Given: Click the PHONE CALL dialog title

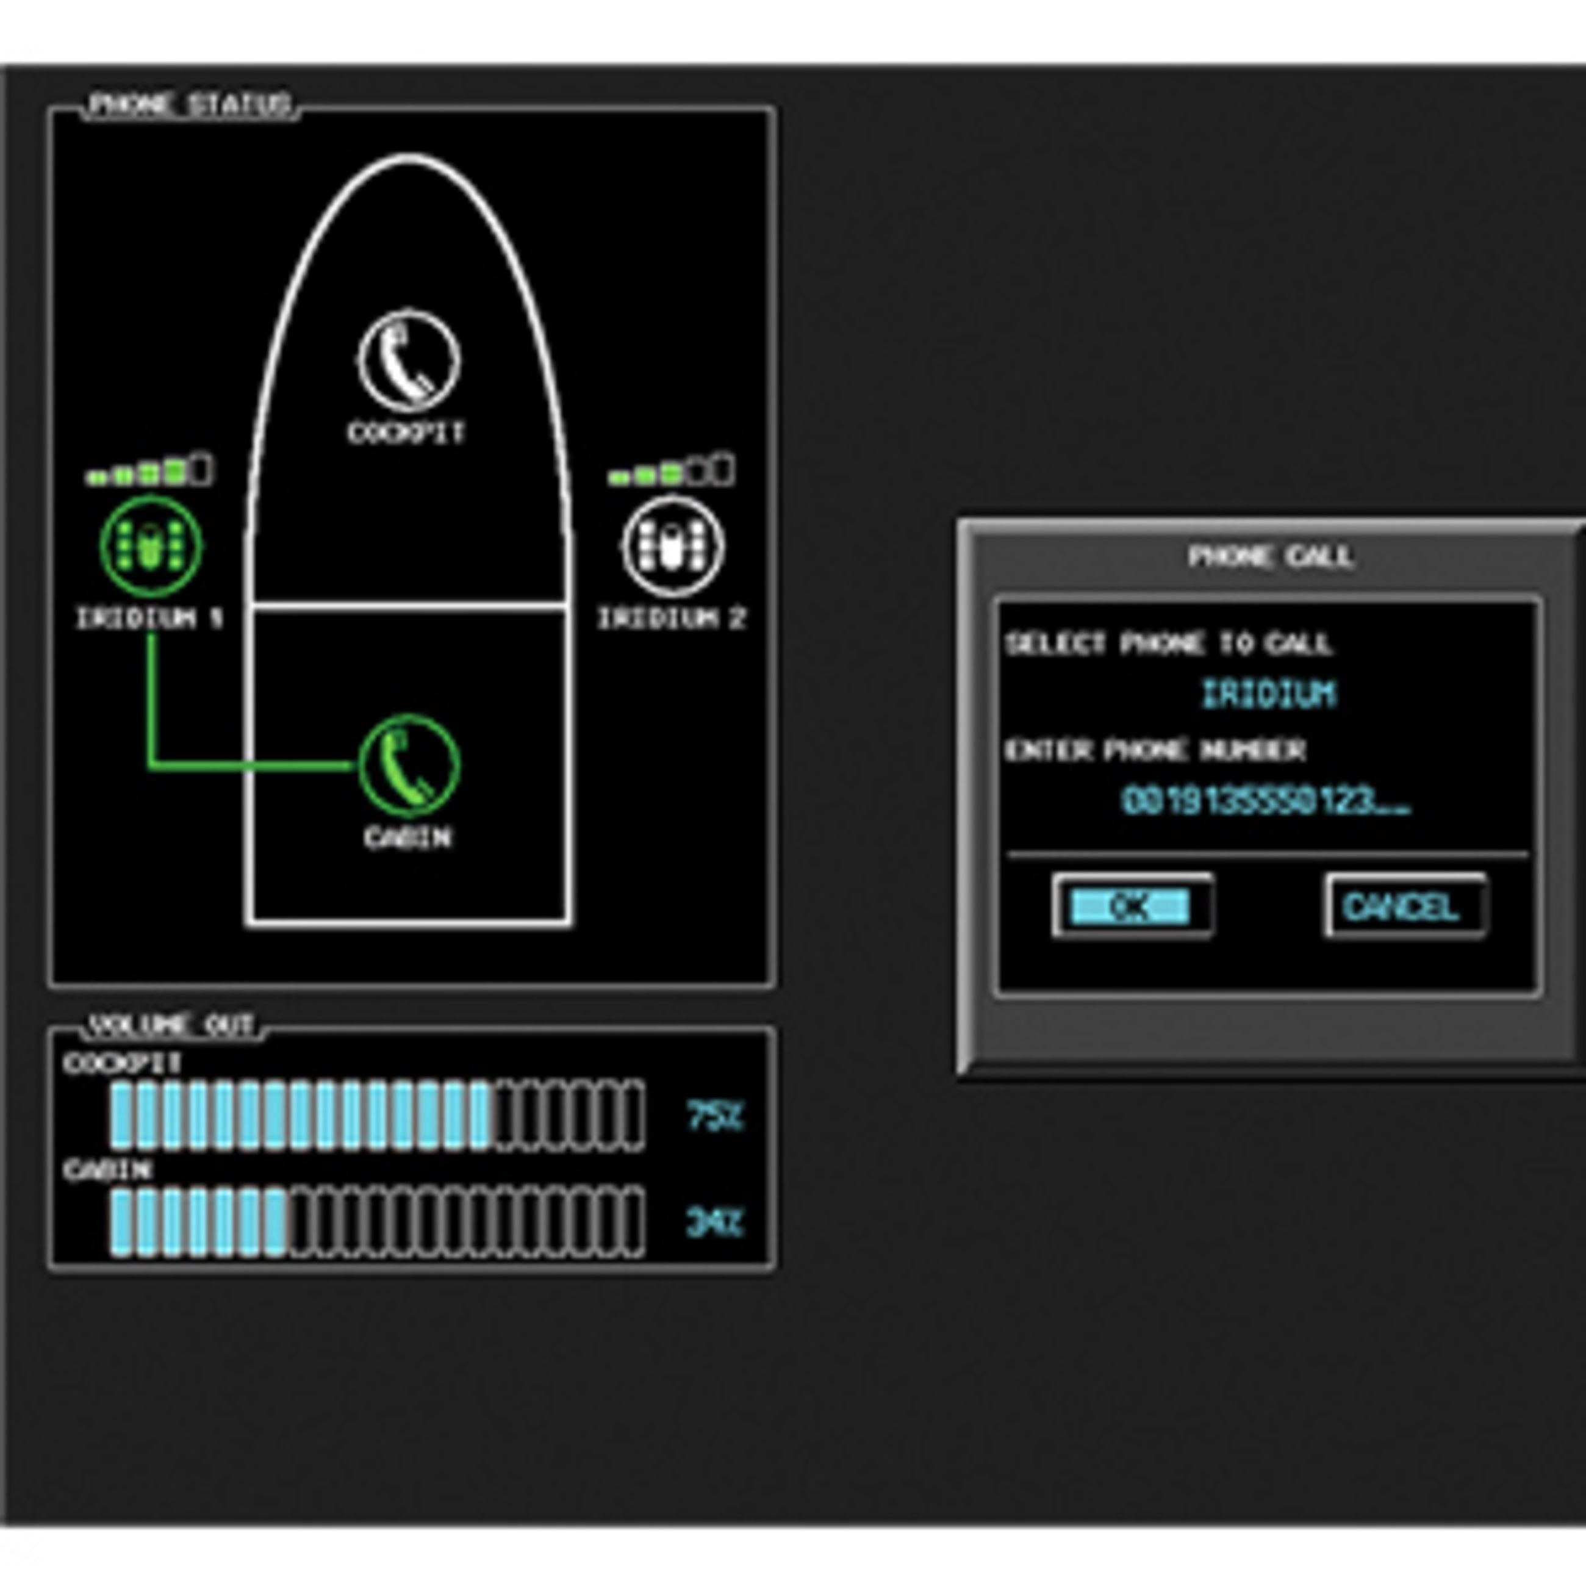Looking at the screenshot, I should [1270, 556].
